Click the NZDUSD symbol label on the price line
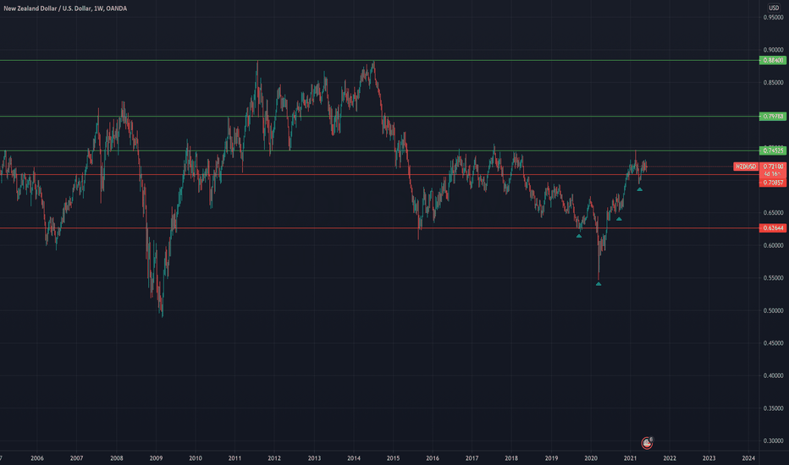 [x=746, y=167]
